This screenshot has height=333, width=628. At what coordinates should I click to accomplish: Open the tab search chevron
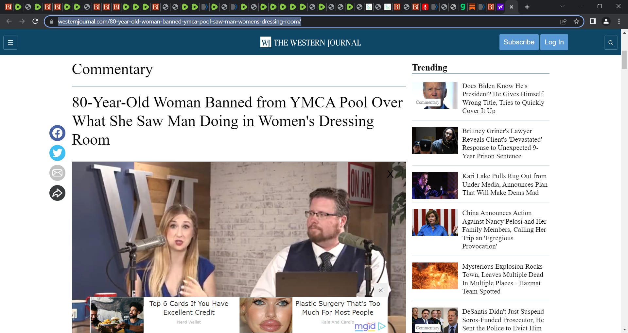tap(562, 6)
